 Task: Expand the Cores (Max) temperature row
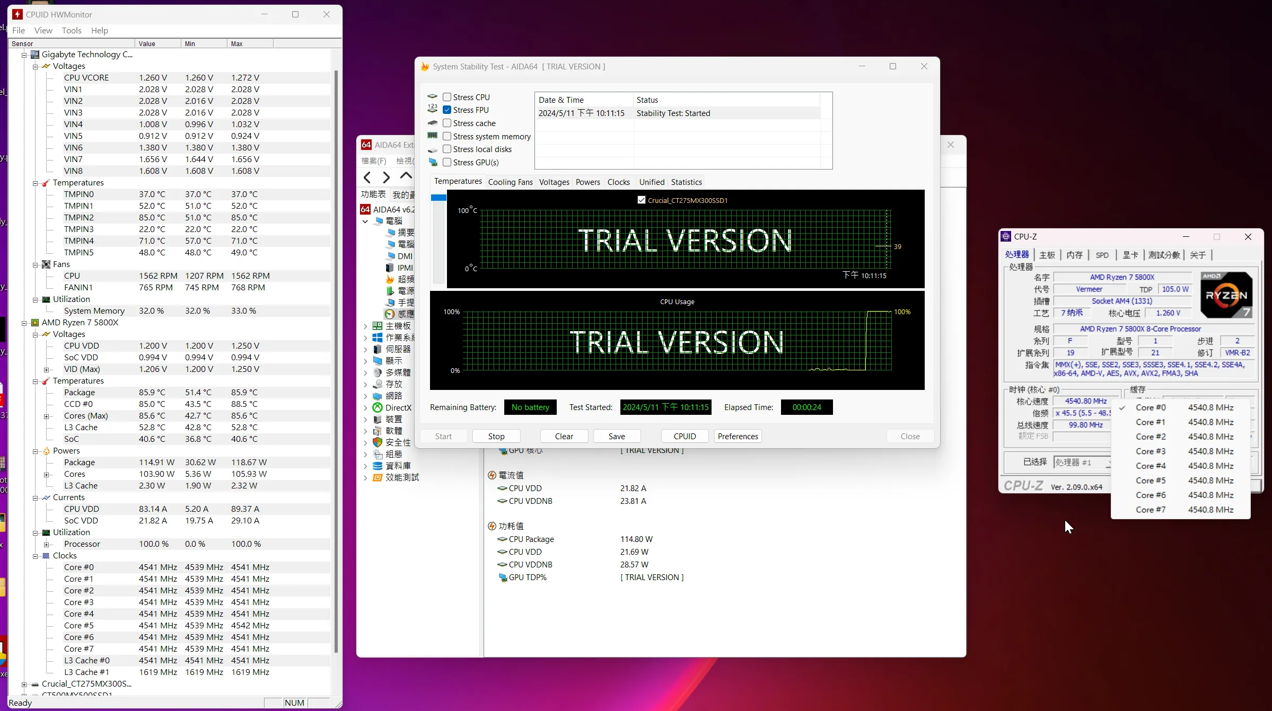tap(46, 416)
